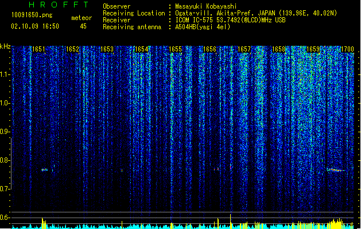Click the 1655 time marker
Image resolution: width=361 pixels, height=229 pixels.
coord(176,49)
